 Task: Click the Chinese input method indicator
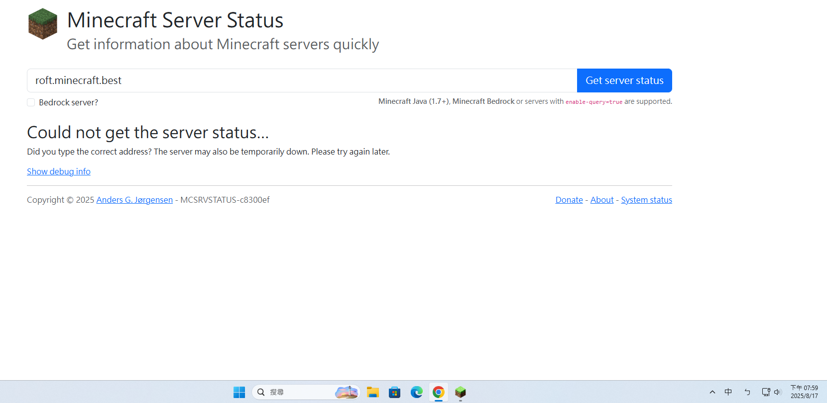pos(728,392)
